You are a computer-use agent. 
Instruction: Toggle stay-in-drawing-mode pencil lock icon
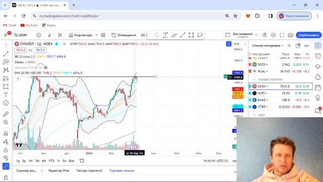point(6,142)
